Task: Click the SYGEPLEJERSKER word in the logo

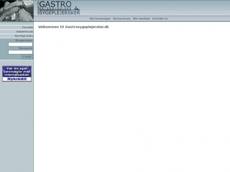Action: click(x=60, y=13)
